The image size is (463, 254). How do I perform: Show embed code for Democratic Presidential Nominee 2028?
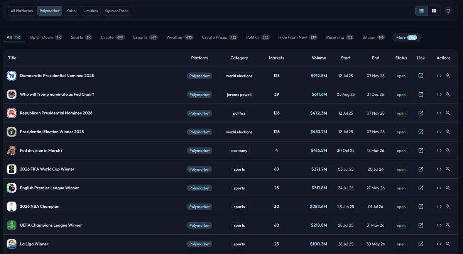439,76
